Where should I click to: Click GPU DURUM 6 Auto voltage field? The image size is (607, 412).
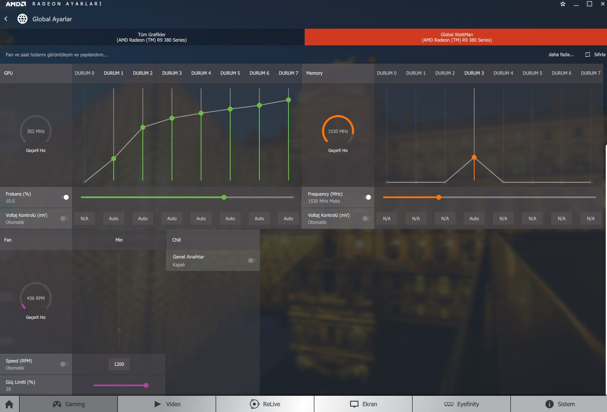click(x=259, y=218)
